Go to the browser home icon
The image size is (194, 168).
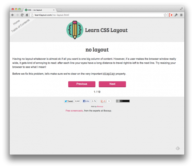27,15
